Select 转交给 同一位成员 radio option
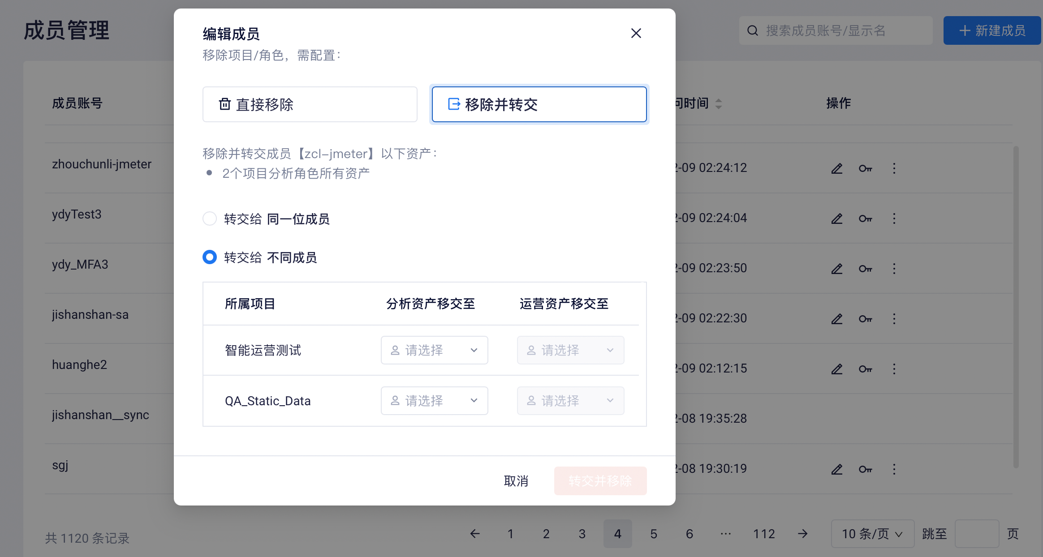Screen dimensions: 1043x557 pos(210,219)
